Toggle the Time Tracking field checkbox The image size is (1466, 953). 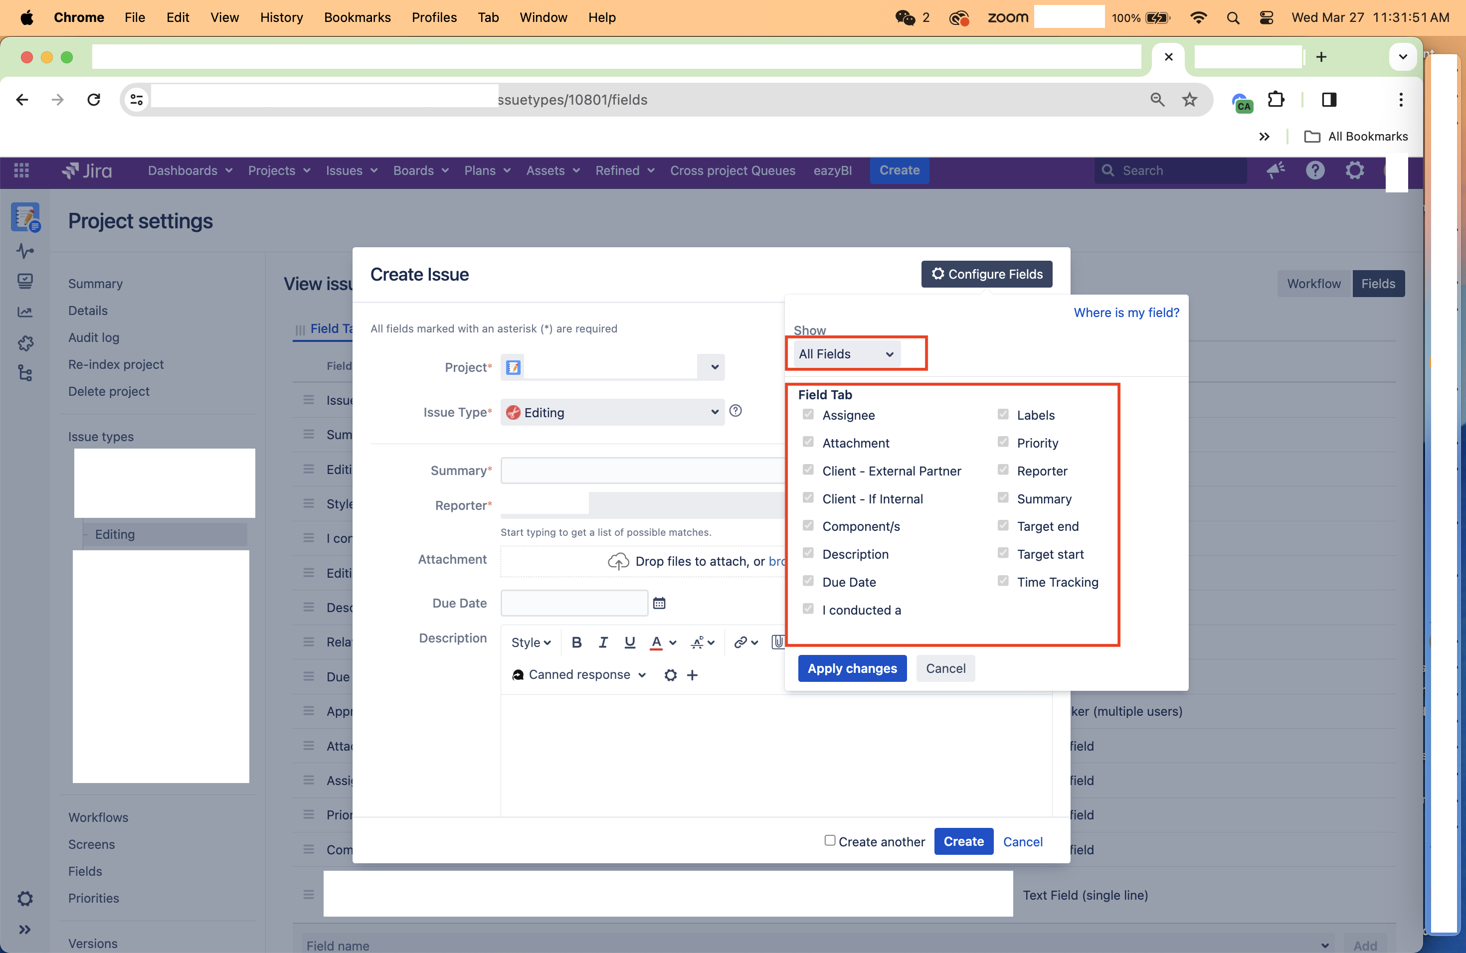pyautogui.click(x=1003, y=581)
